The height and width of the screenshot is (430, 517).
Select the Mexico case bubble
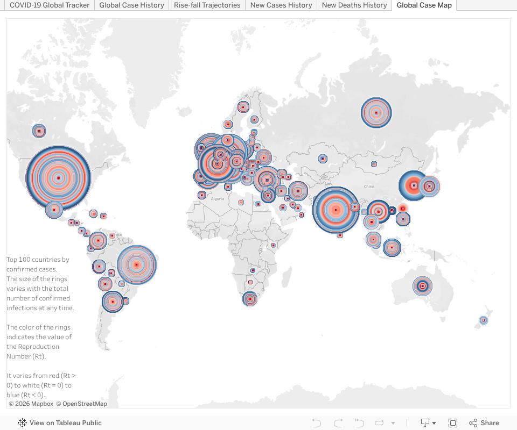pyautogui.click(x=54, y=210)
